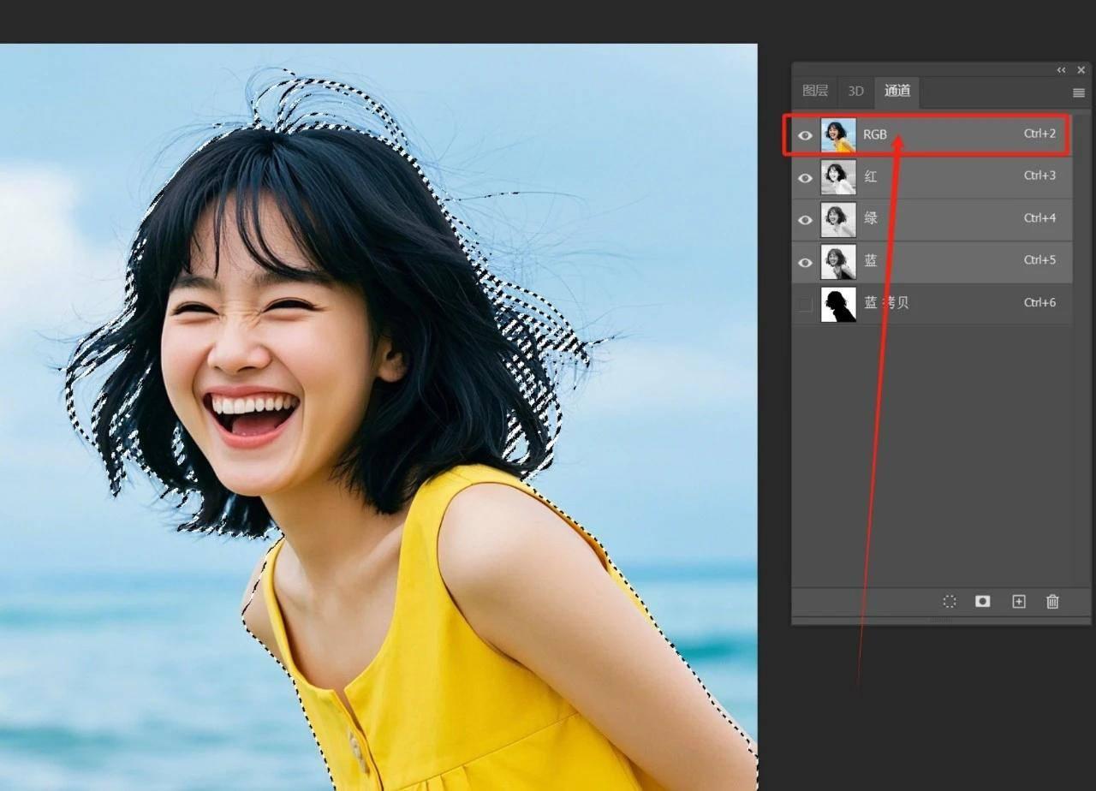
Task: Toggle visibility eye of the RGB channel
Action: 805,135
